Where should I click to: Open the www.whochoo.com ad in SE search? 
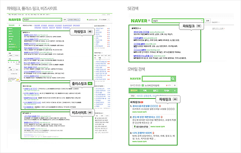pos(141,32)
